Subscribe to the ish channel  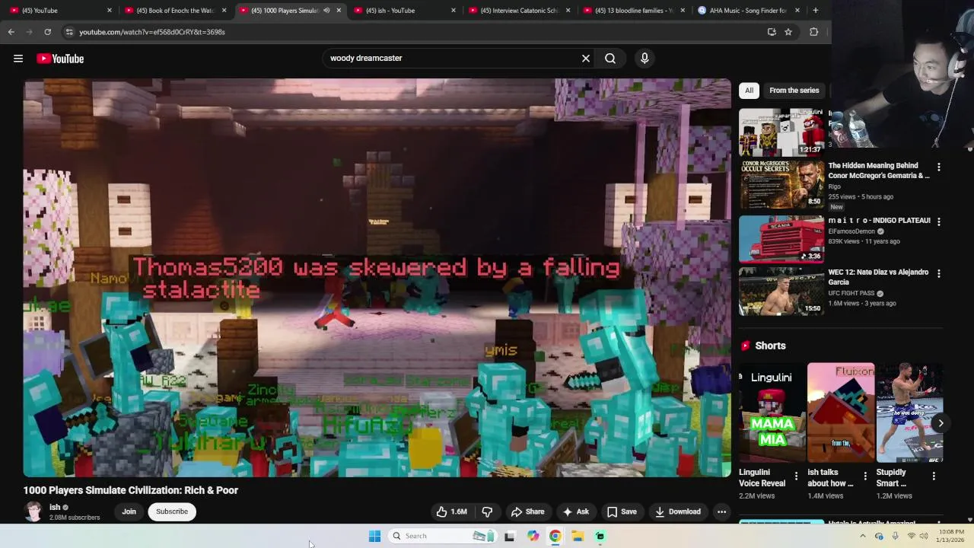click(172, 511)
